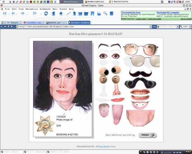The height and width of the screenshot is (154, 192).
Task: Click the Save floppy disk toolbar icon
Action: [92, 14]
